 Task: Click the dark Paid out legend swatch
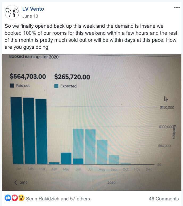12,86
